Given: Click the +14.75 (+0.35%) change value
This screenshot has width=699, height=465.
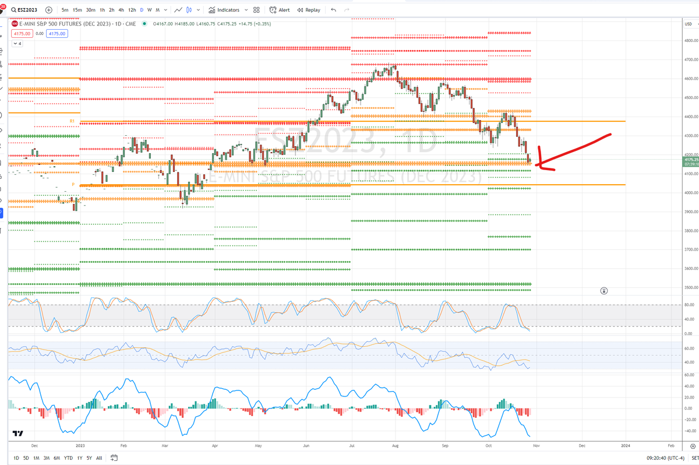Looking at the screenshot, I should pos(255,23).
